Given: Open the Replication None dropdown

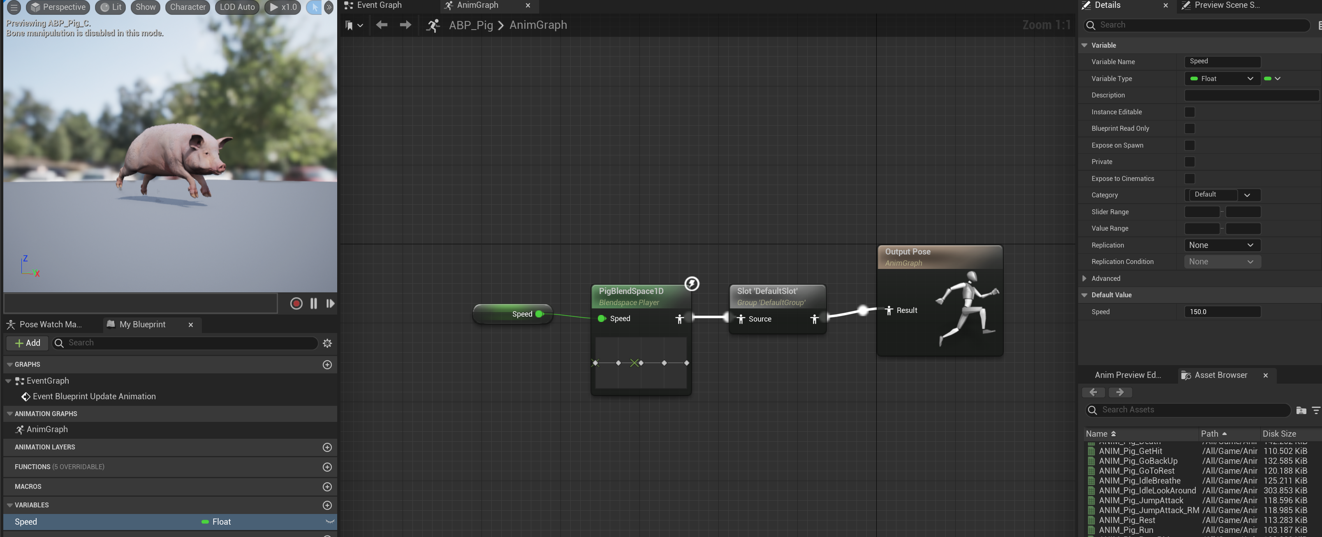Looking at the screenshot, I should click(x=1221, y=245).
